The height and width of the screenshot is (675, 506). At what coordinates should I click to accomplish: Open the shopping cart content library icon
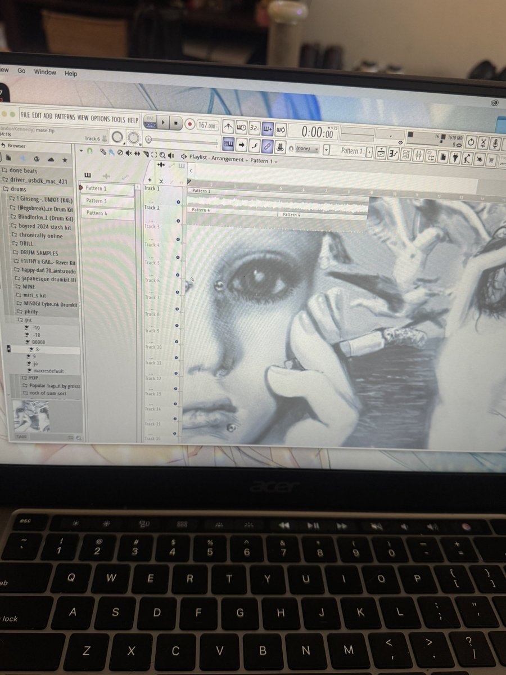pyautogui.click(x=491, y=160)
